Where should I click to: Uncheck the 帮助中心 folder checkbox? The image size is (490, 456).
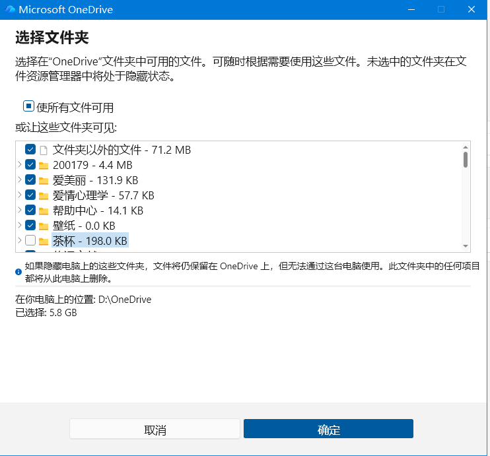click(x=30, y=211)
